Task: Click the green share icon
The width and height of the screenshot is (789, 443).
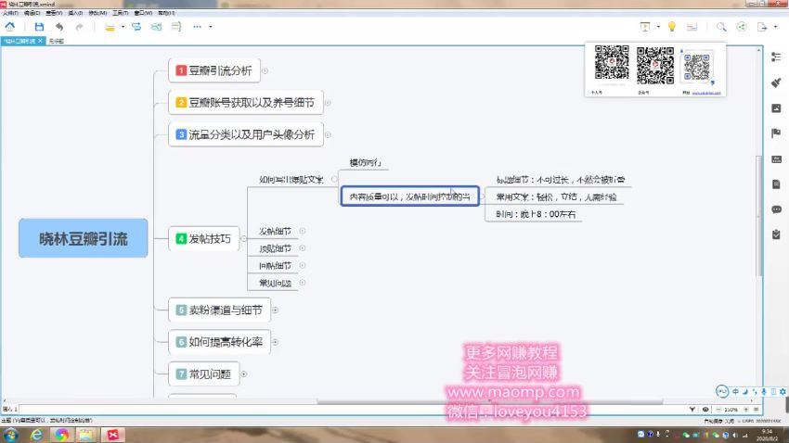Action: (742, 27)
